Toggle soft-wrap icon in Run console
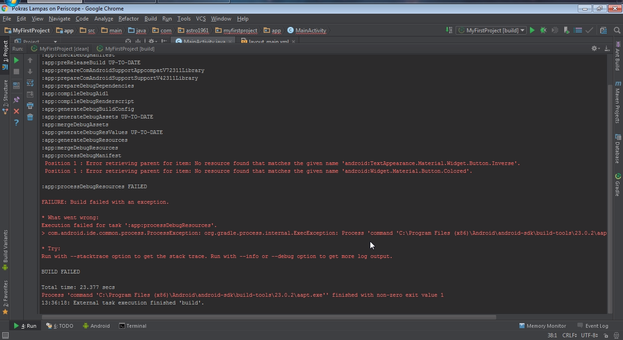The height and width of the screenshot is (340, 623). click(30, 83)
